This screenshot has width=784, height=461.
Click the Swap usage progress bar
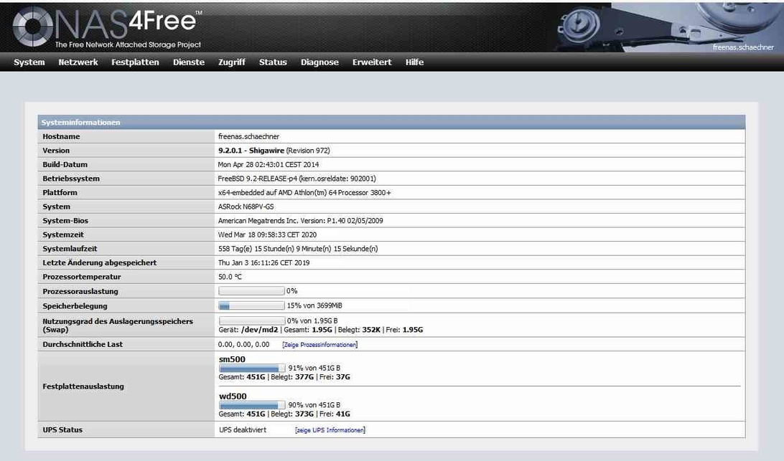click(x=251, y=320)
